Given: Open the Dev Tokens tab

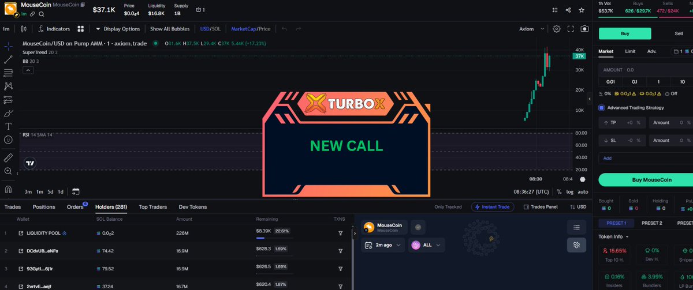Looking at the screenshot, I should [192, 207].
